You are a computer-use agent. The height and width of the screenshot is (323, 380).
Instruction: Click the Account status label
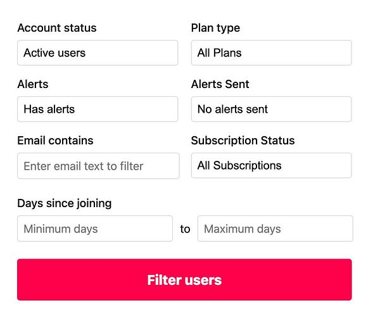click(57, 28)
